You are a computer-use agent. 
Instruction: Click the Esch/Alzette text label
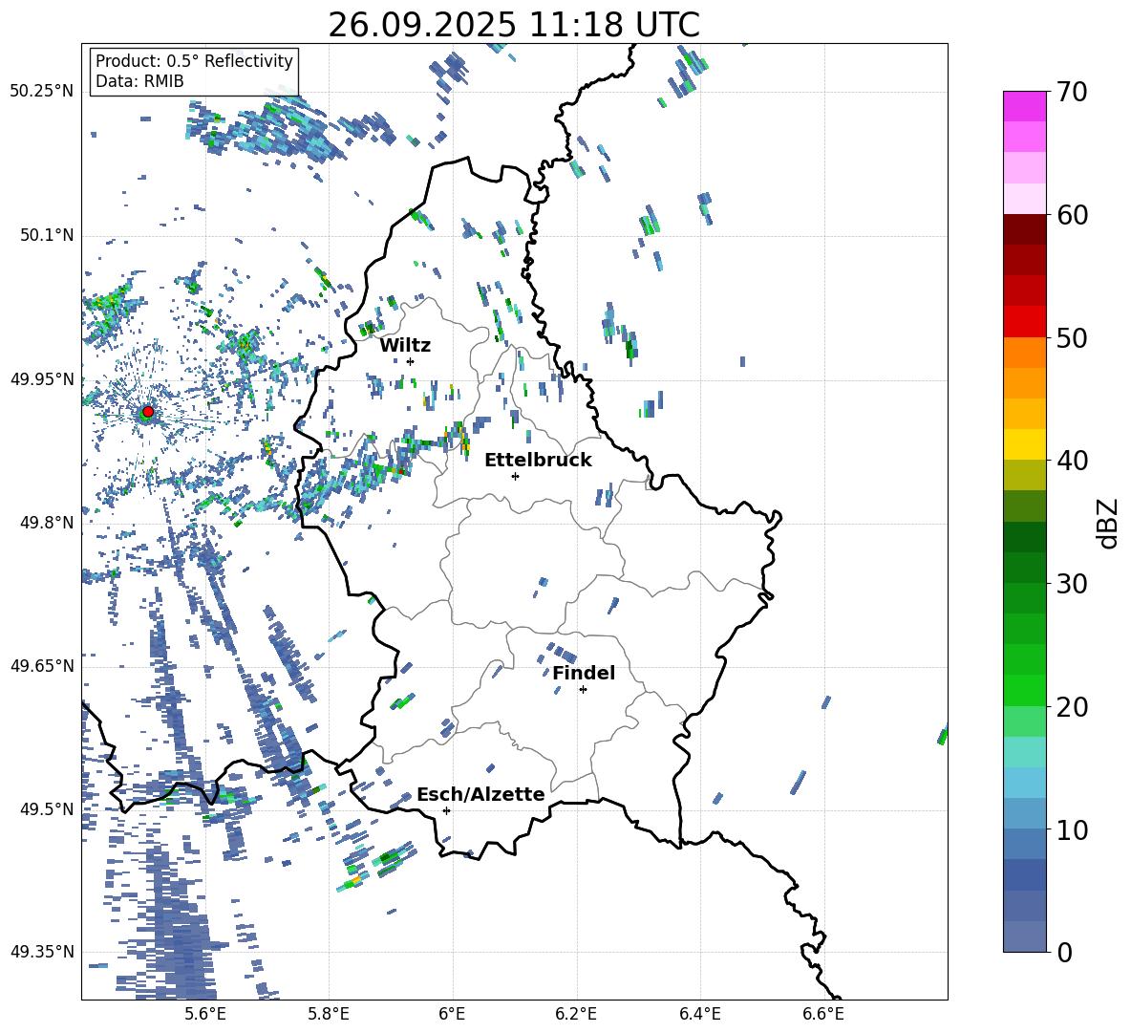(480, 794)
